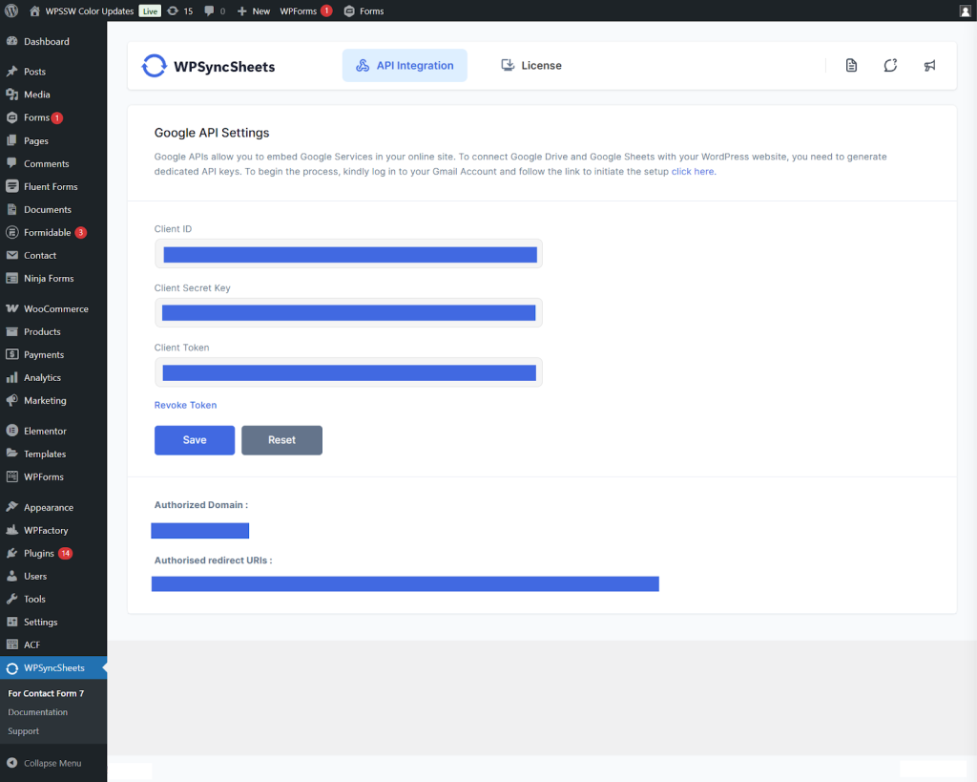Focus the Client Token input field

348,372
